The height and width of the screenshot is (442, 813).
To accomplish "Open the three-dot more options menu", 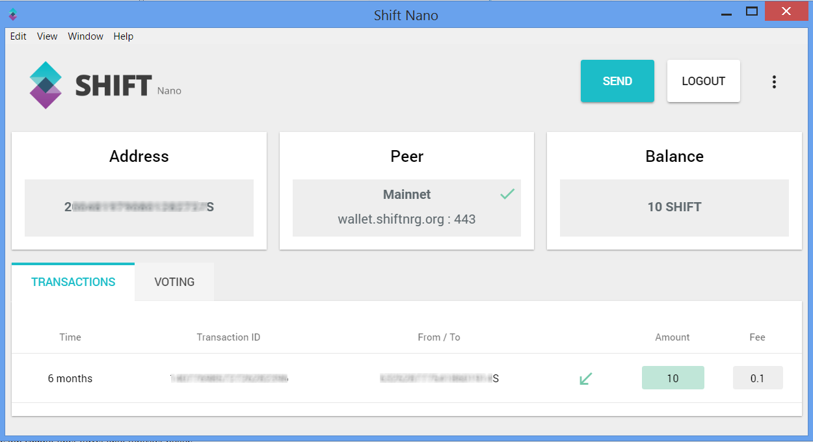I will tap(774, 82).
